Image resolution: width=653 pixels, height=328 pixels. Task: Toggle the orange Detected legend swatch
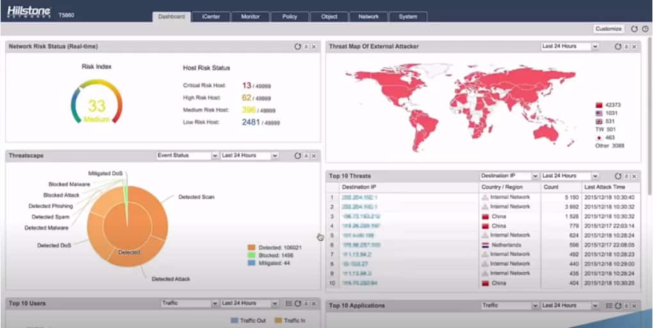click(251, 247)
